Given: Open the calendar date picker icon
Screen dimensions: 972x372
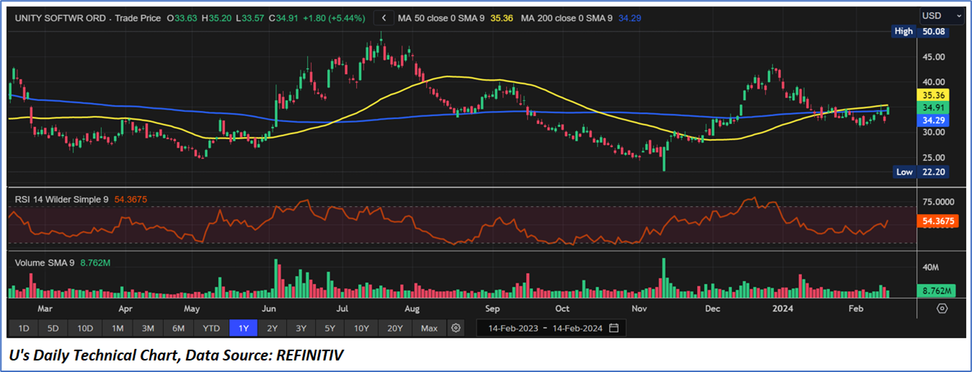Looking at the screenshot, I should click(614, 328).
